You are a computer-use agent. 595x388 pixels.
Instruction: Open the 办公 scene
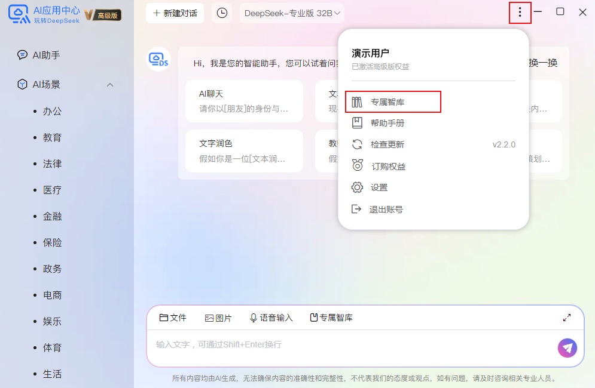[x=53, y=111]
